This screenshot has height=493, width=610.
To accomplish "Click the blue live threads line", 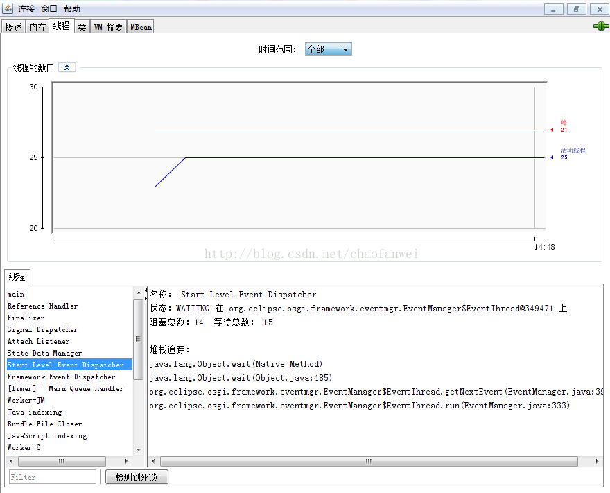I will [x=365, y=157].
